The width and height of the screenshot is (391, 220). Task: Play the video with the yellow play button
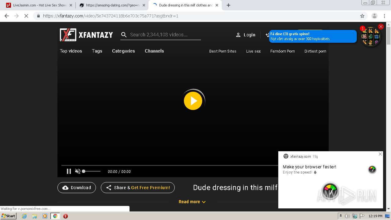tap(193, 101)
